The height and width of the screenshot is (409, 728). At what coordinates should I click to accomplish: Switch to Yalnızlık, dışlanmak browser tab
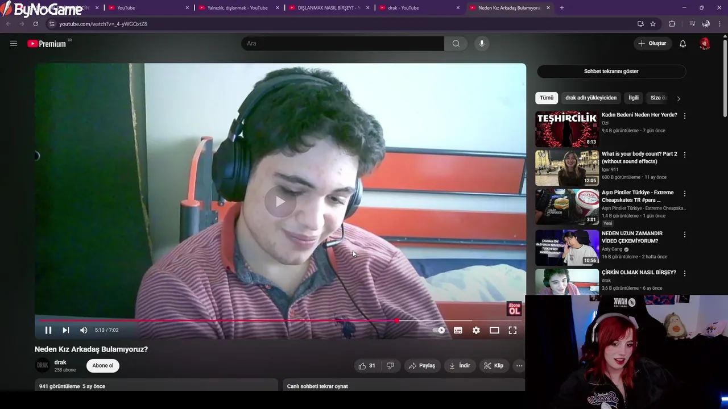239,8
